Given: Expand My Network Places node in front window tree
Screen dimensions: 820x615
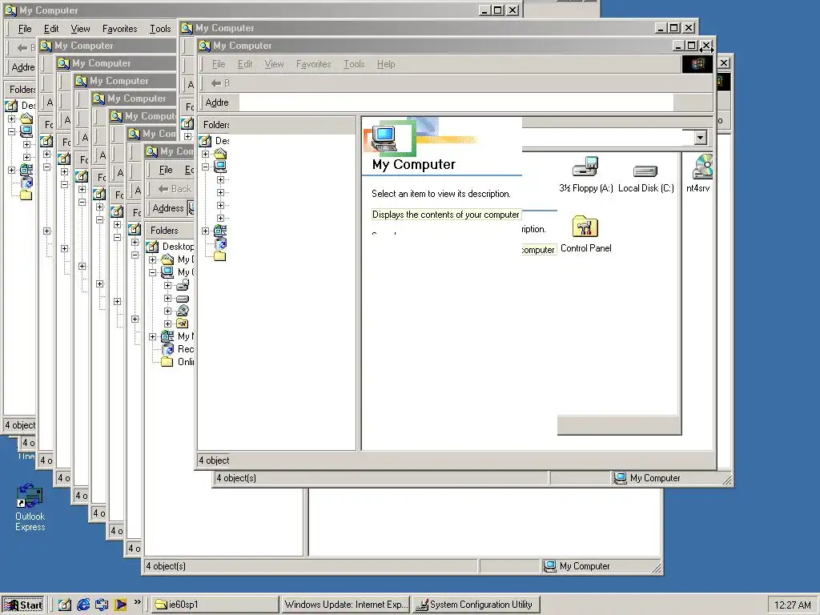Looking at the screenshot, I should click(x=206, y=231).
